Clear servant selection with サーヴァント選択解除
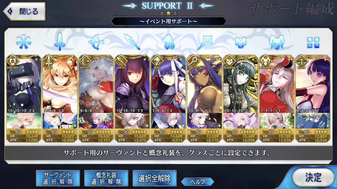The width and height of the screenshot is (337, 189). point(58,178)
